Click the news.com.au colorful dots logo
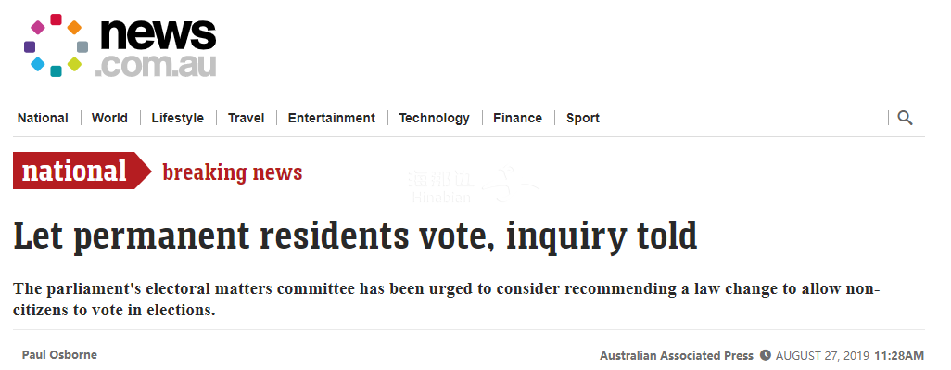The image size is (951, 370). point(56,45)
